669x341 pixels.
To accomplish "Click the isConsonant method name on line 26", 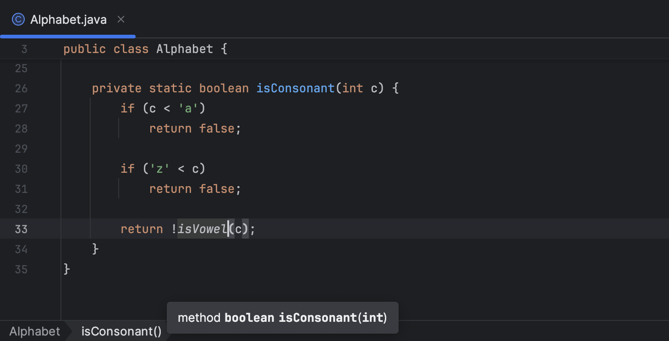I will [295, 88].
